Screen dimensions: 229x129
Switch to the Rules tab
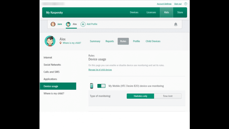click(x=123, y=41)
